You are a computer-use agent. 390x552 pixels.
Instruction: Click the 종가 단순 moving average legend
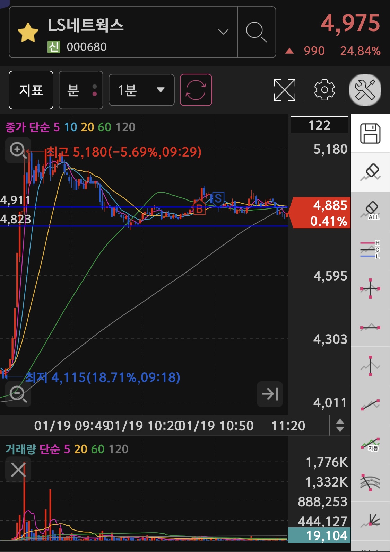click(27, 127)
